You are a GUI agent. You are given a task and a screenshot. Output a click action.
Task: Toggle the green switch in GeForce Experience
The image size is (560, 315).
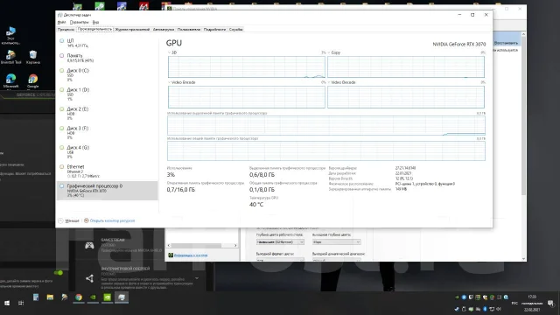point(59,273)
